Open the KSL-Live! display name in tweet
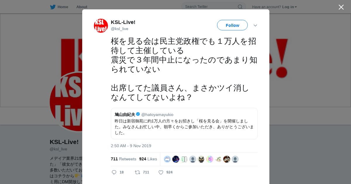Image resolution: width=351 pixels, height=184 pixels. tap(123, 22)
